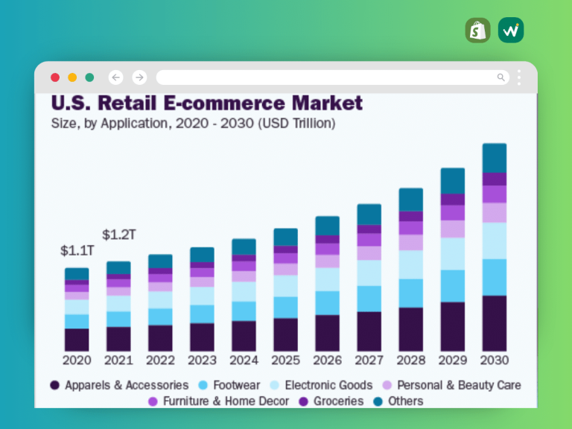Click the Groceries legend swatch
The image size is (572, 429).
(303, 401)
